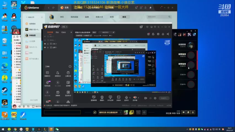
Task: Open the 歌词助手 tool in 直播伴侣
Action: (68, 93)
